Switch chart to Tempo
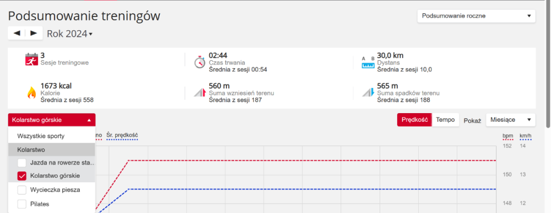Image resolution: width=551 pixels, height=213 pixels. coord(445,120)
